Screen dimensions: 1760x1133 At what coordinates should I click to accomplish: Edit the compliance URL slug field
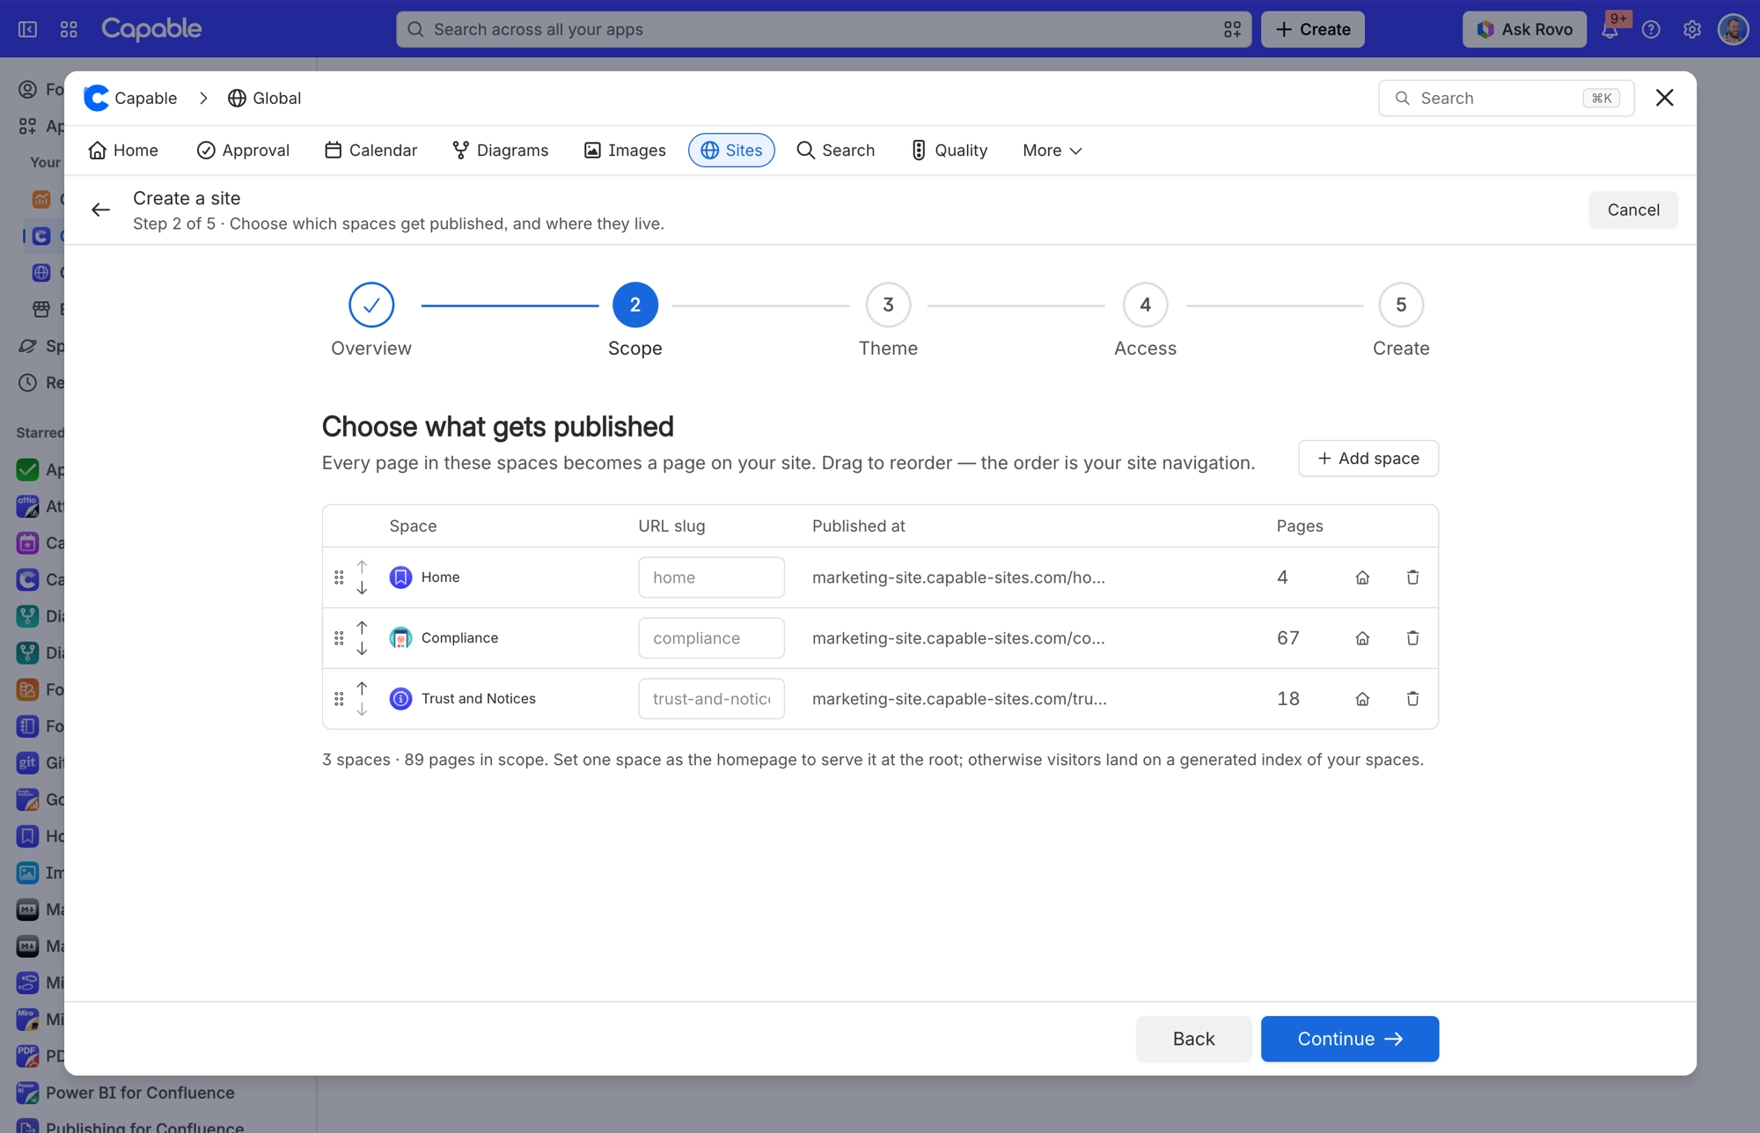[x=711, y=638]
